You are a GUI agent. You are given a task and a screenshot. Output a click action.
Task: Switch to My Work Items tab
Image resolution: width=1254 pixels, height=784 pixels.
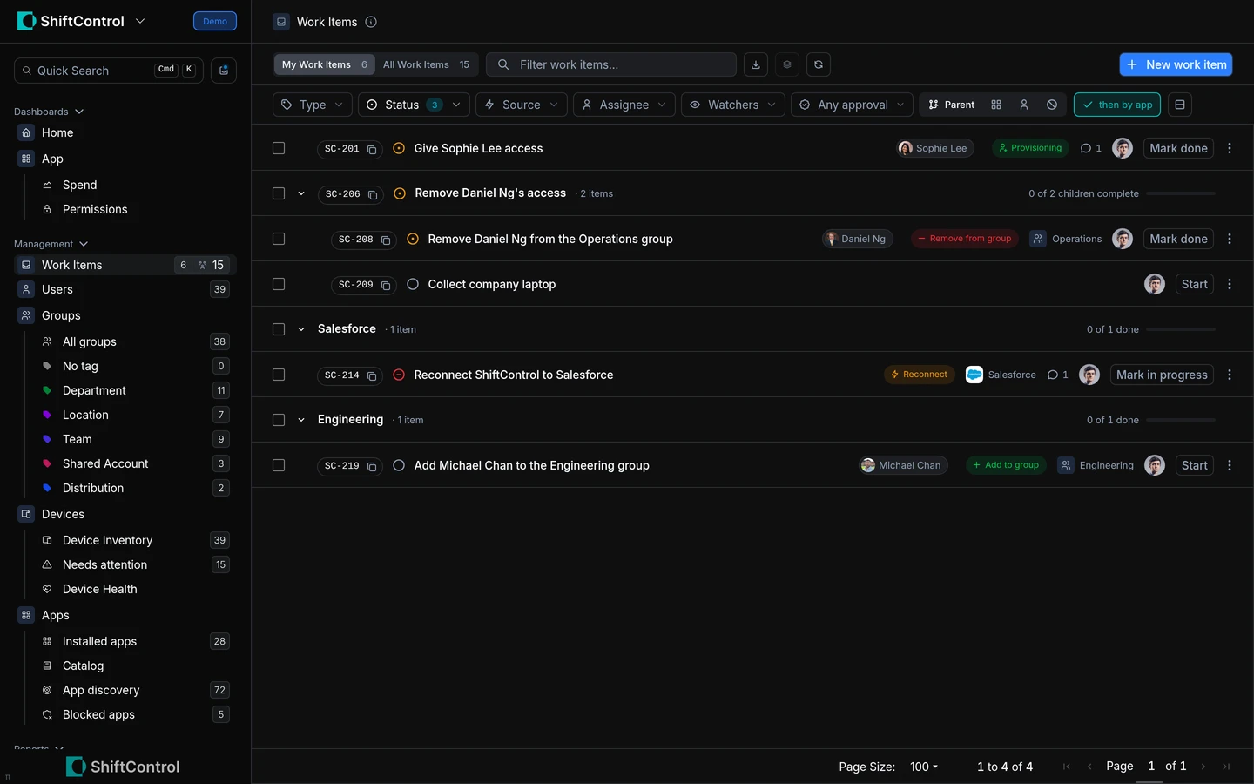pos(325,64)
